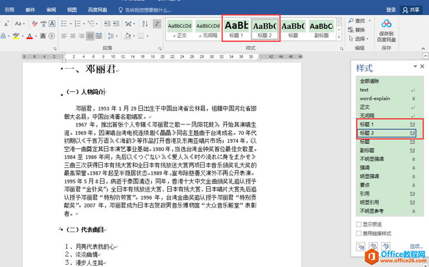Toggle Distributed alignment
Viewport: 429px width, 267px height.
(99, 36)
